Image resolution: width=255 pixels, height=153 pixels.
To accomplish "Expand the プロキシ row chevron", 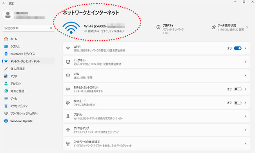I will tap(245, 116).
